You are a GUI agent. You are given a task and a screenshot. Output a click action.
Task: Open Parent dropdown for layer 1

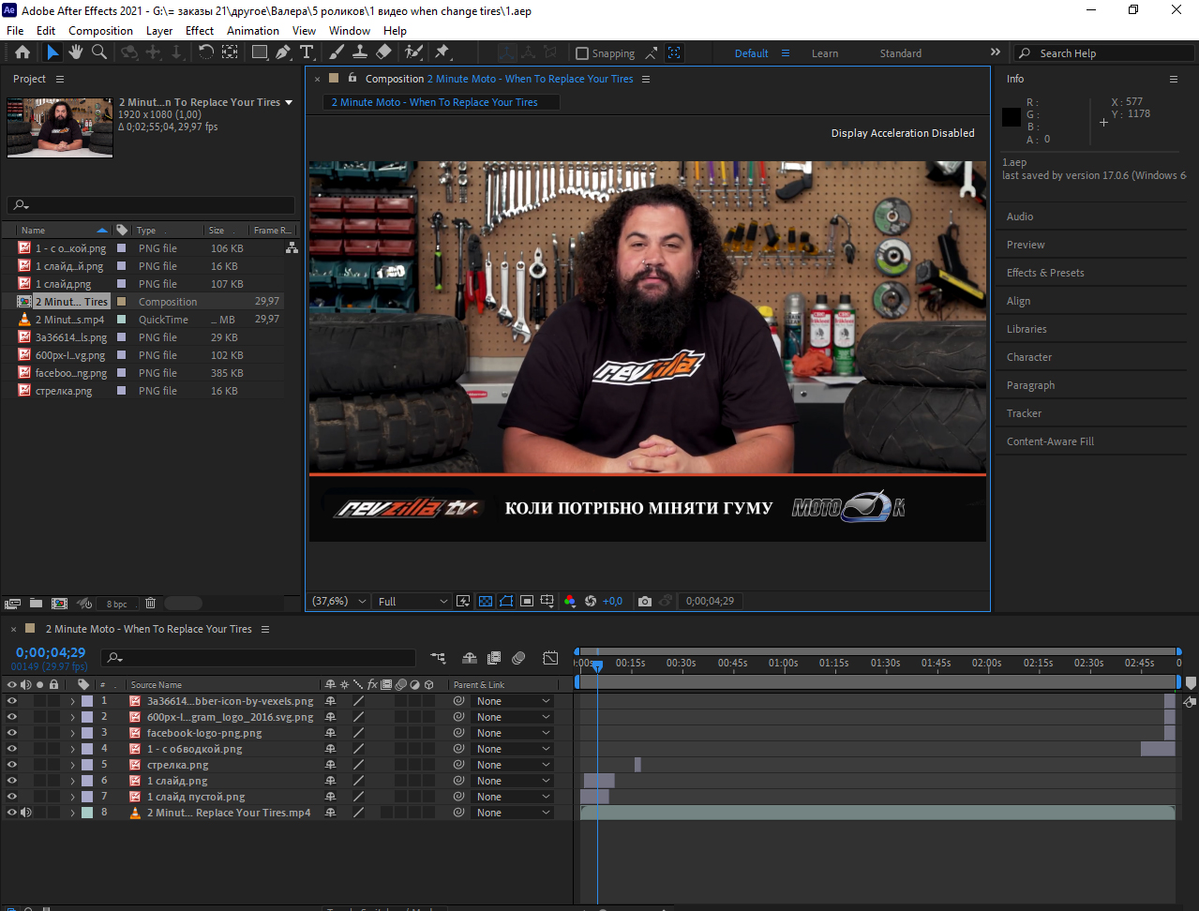pyautogui.click(x=513, y=701)
